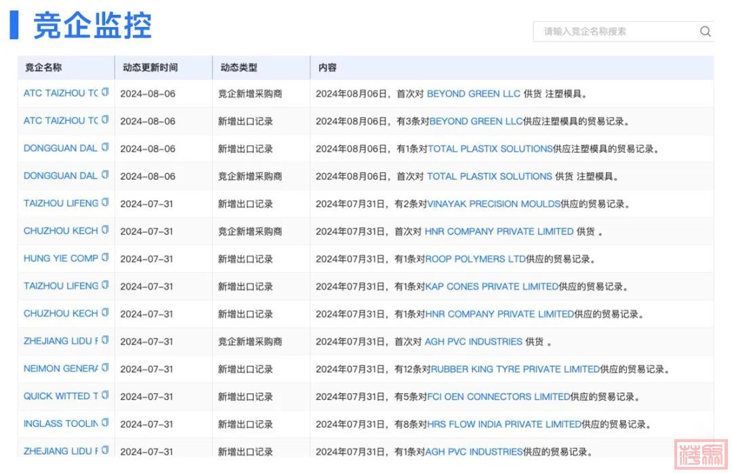Open RUBBER KING TYRE PRIVATE LIMITED link
This screenshot has height=473, width=732.
click(x=515, y=369)
